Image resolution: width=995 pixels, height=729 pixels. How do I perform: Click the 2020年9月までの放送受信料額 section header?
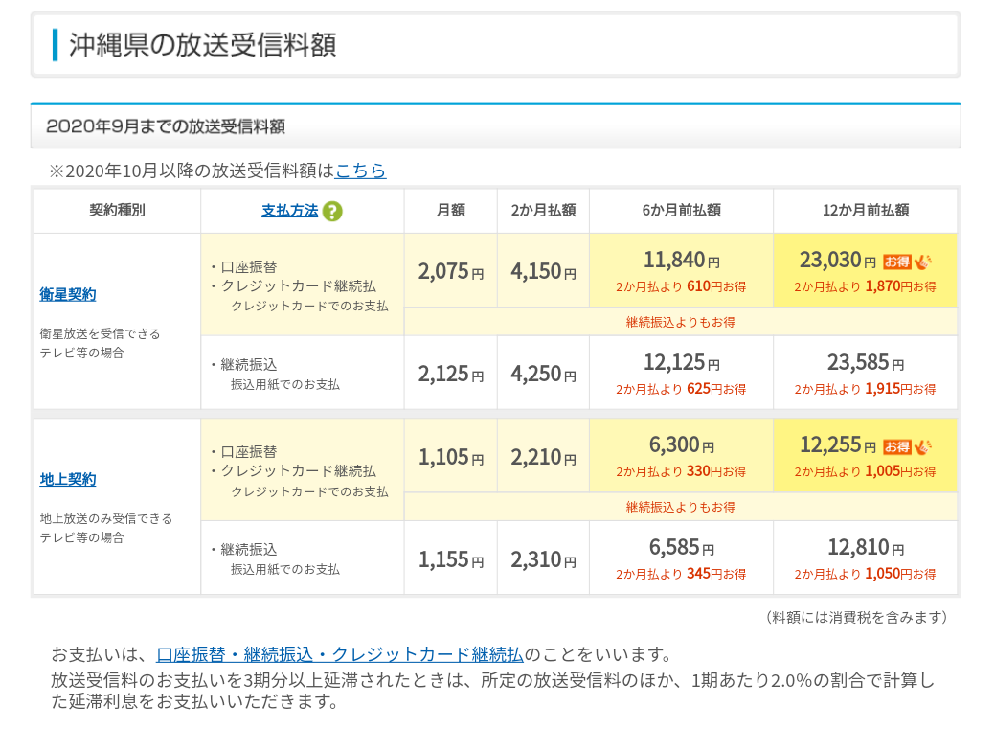click(166, 126)
